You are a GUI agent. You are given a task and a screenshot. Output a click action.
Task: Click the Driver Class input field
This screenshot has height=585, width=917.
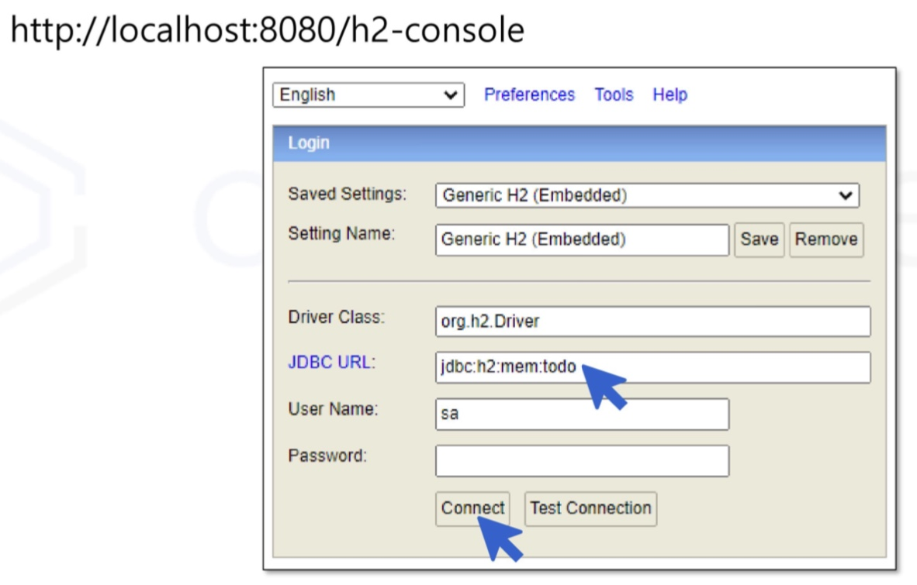click(652, 321)
